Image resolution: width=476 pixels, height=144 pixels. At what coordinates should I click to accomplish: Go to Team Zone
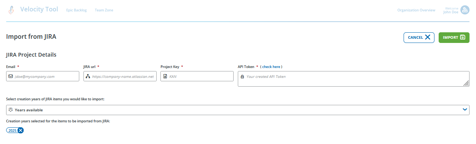click(x=104, y=10)
